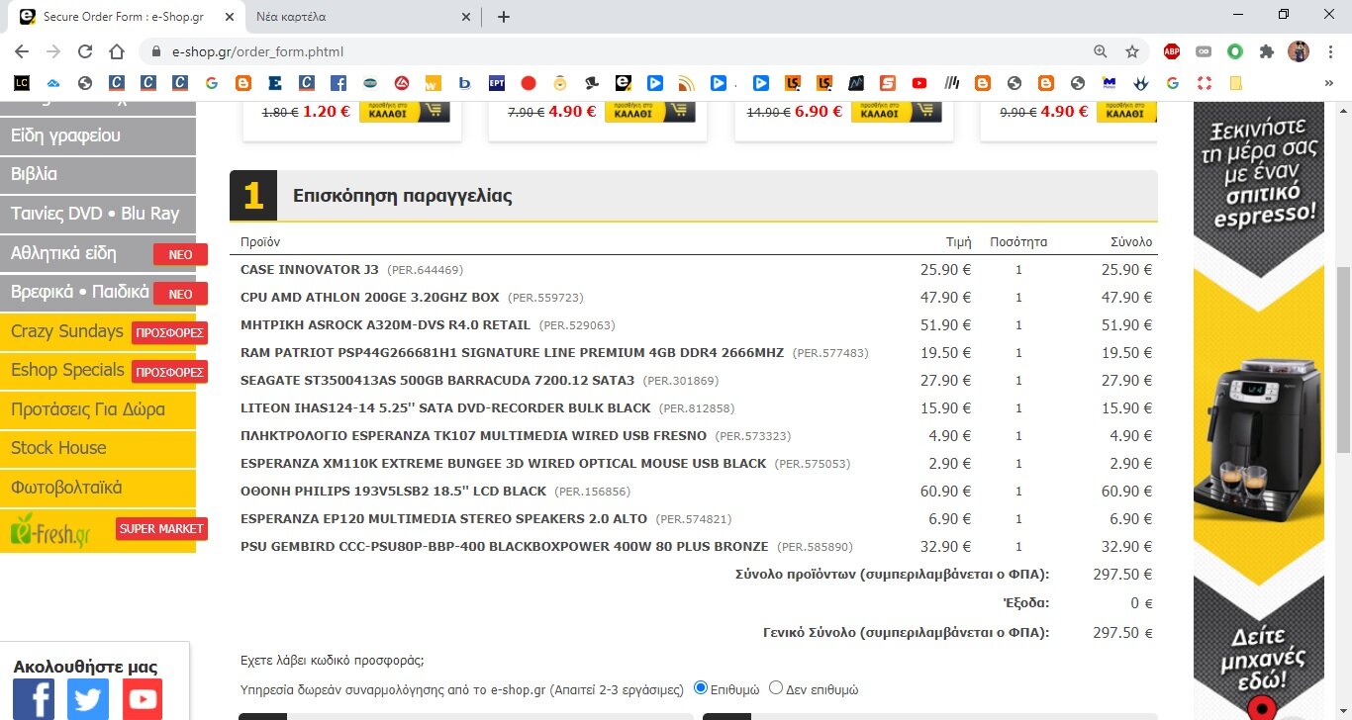This screenshot has height=720, width=1352.
Task: Open the Αθλητικά είδη category
Action: point(98,253)
